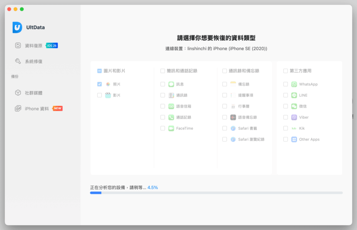Click the 簡訊和通話記錄 category label
This screenshot has height=230, width=357.
pyautogui.click(x=182, y=71)
